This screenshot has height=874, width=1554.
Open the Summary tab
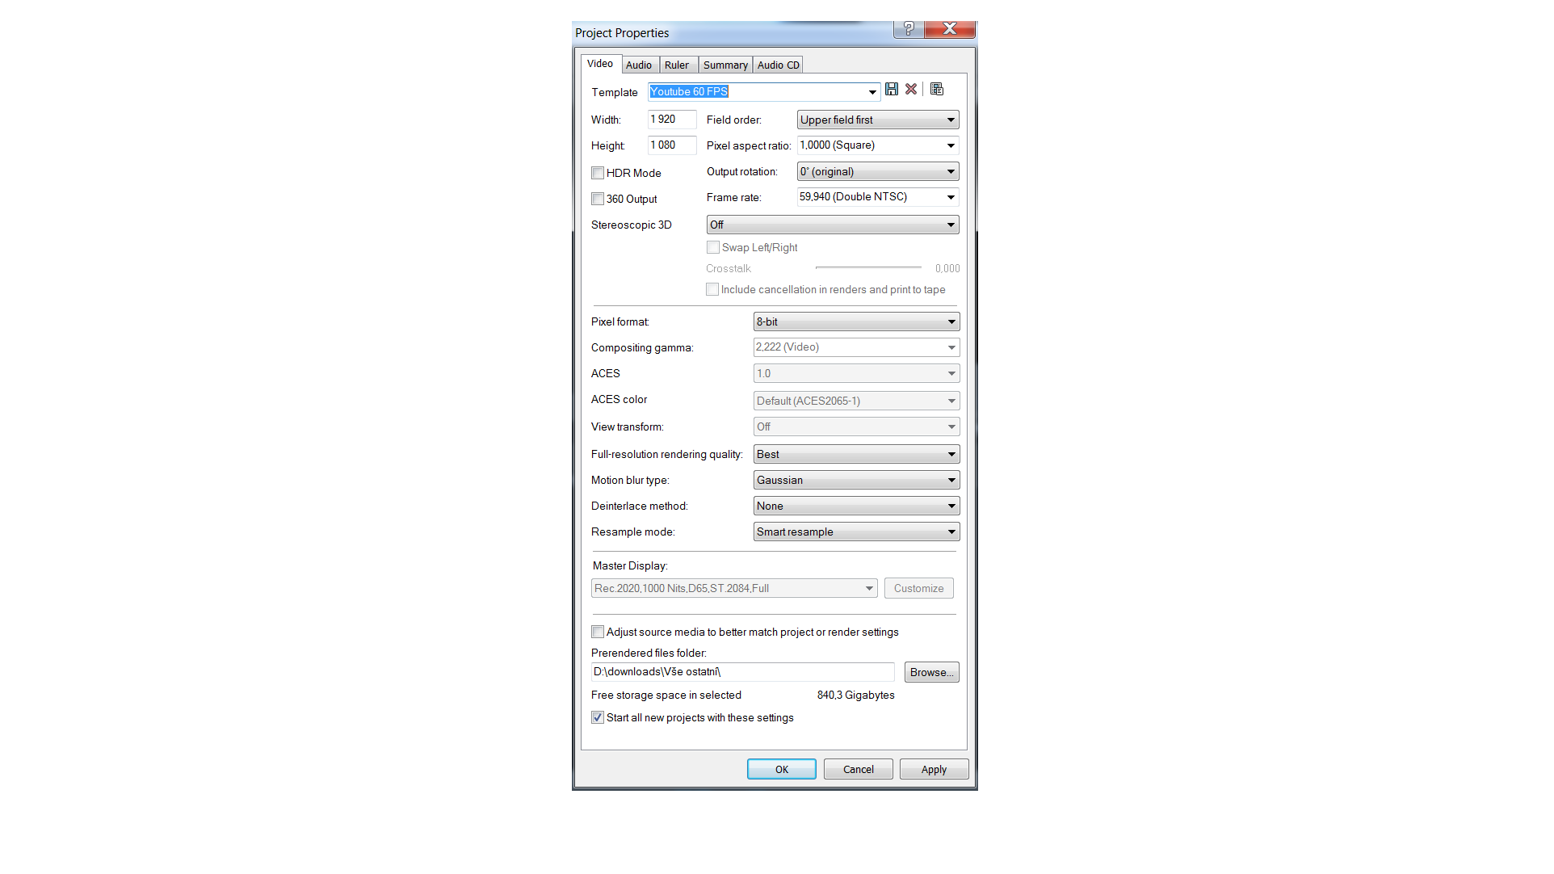[724, 65]
